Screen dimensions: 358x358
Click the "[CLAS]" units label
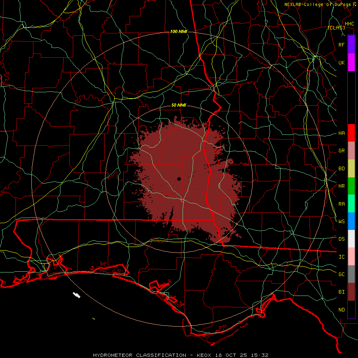point(336,28)
